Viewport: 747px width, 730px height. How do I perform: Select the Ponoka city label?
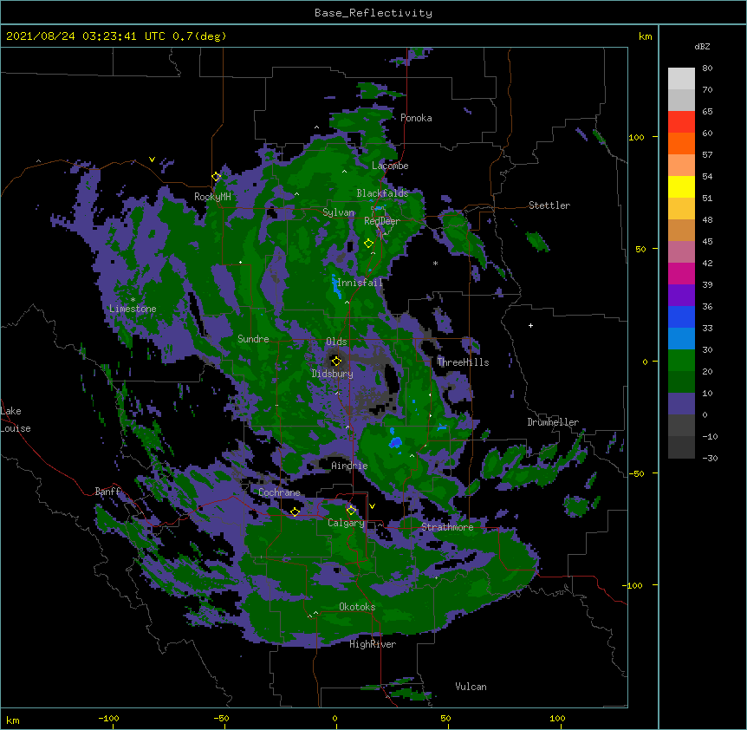click(x=416, y=118)
